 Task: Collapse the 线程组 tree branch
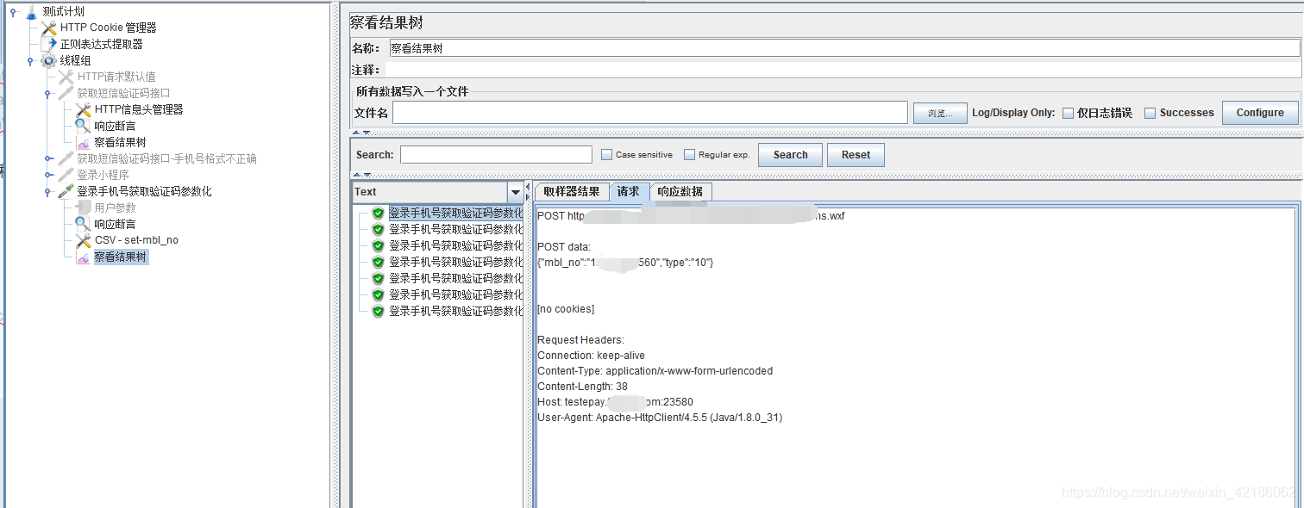click(x=28, y=60)
